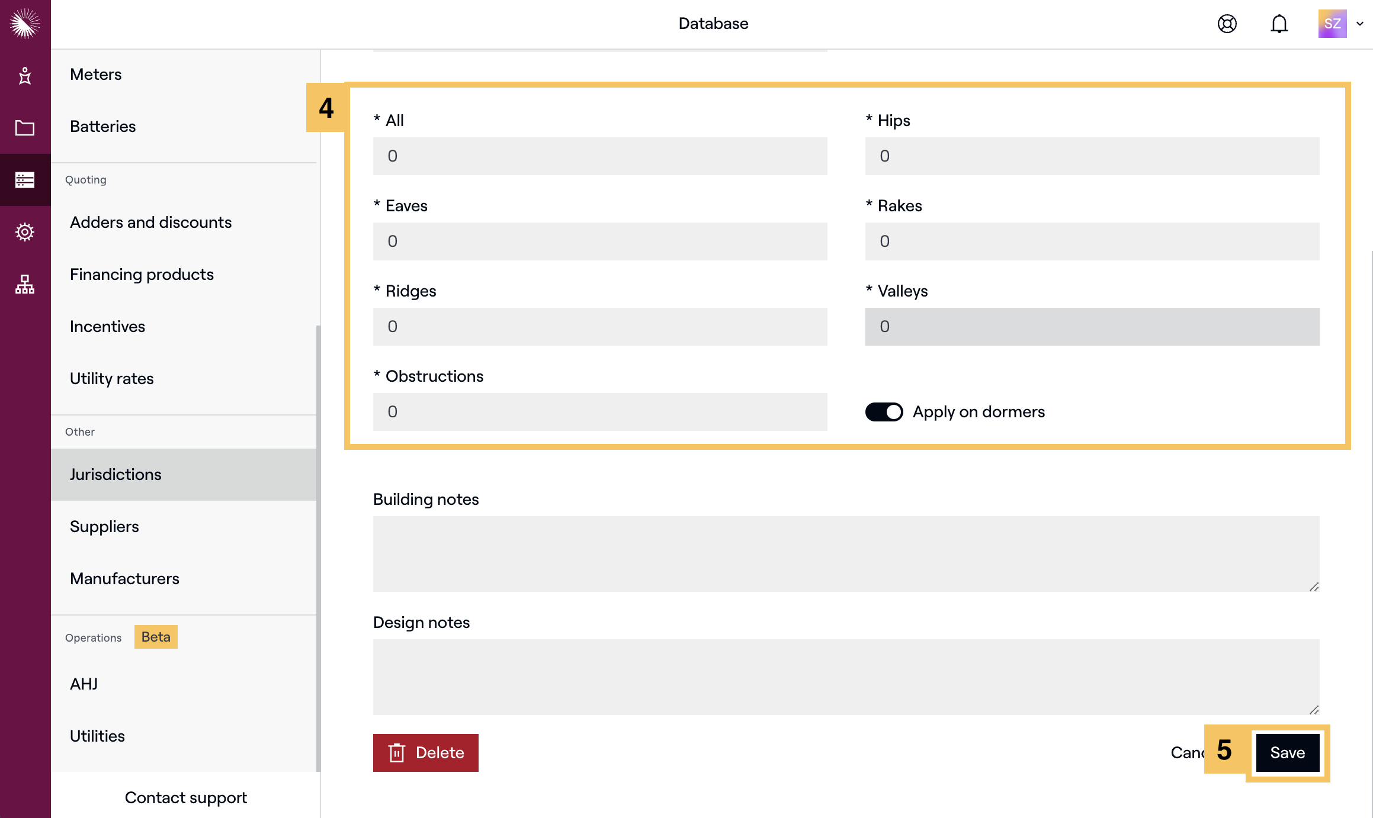This screenshot has height=818, width=1373.
Task: Click the Beta badge next to Operations
Action: pos(155,637)
